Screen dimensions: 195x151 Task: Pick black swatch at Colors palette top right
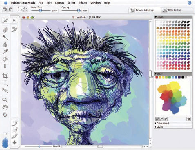pos(188,22)
